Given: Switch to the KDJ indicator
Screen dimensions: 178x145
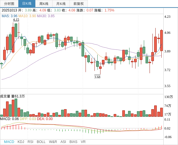Looking at the screenshot, I should (21, 142).
